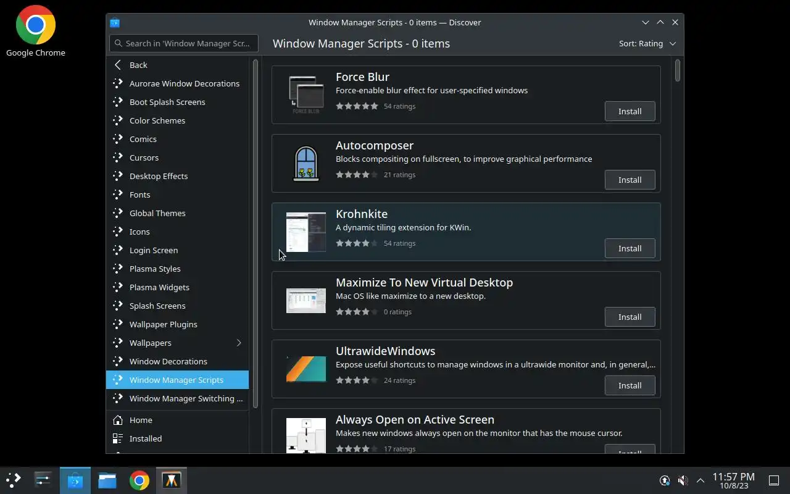790x494 pixels.
Task: Click the Discover icon in the taskbar
Action: [75, 480]
